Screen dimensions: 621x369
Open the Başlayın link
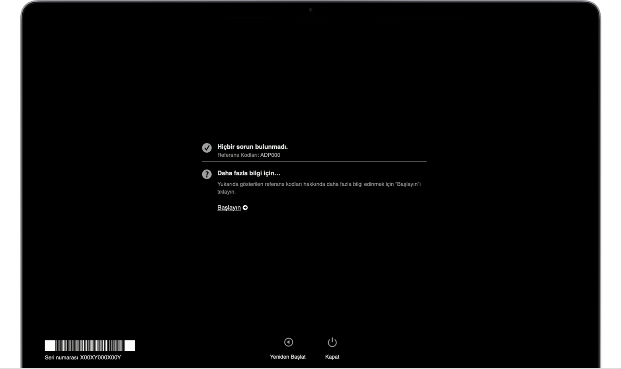coord(229,208)
